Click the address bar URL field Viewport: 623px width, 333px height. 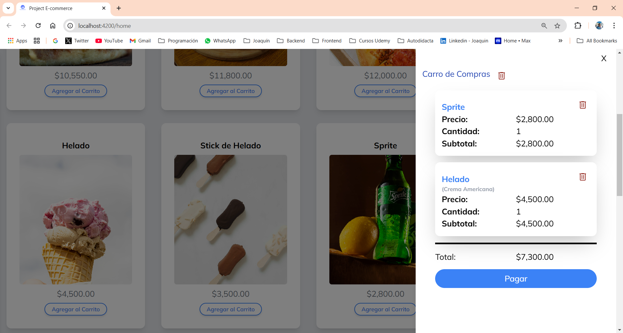coord(292,26)
